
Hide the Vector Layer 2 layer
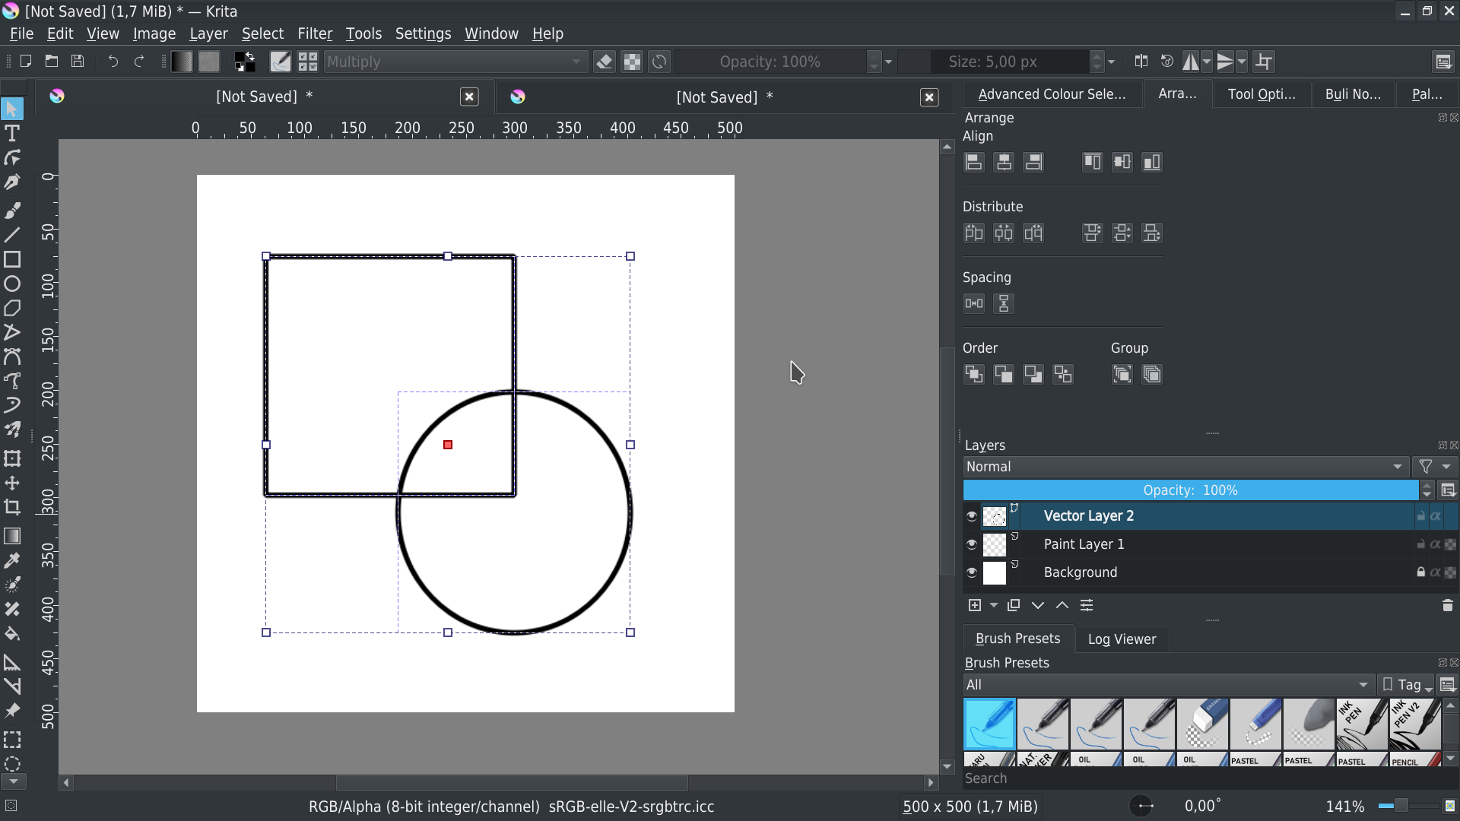click(x=972, y=516)
